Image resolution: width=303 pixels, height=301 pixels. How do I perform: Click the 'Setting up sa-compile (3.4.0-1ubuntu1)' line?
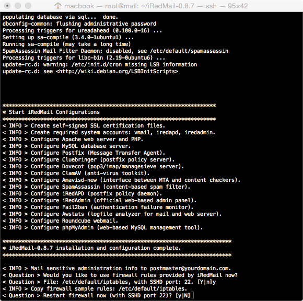(68, 37)
